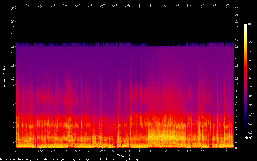Click the 1 ks tick on bottom time axis
Image resolution: width=257 pixels, height=161 pixels.
139,151
